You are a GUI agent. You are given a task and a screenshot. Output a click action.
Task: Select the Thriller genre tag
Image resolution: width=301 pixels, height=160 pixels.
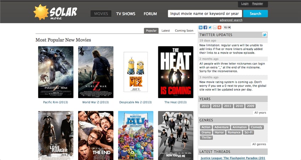[x=207, y=138]
